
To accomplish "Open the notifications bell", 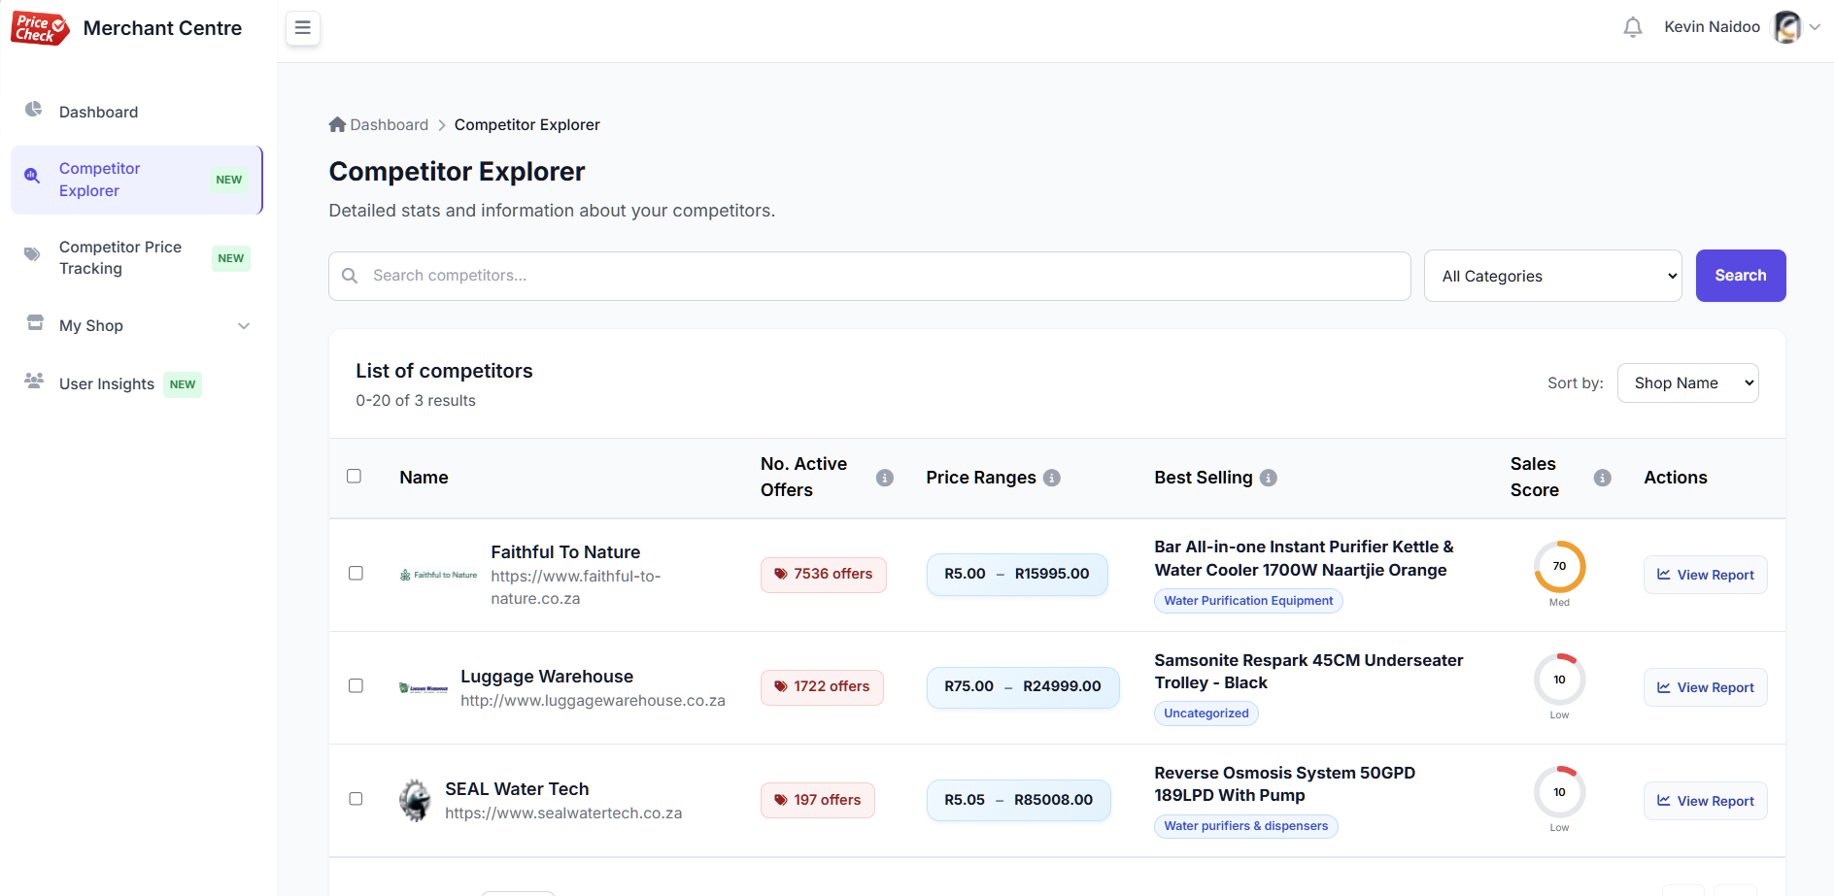I will pyautogui.click(x=1633, y=27).
